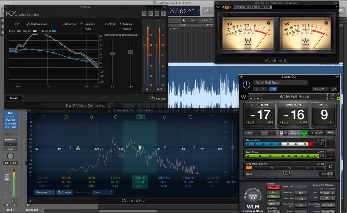Click the Short Max value field
This screenshot has width=347, height=213.
[301, 193]
